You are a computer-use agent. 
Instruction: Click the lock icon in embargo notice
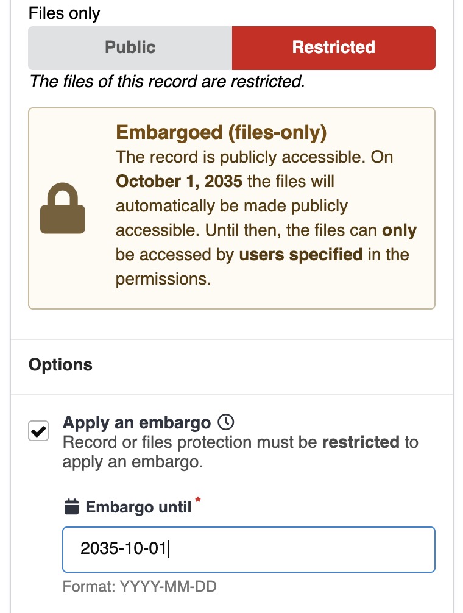(x=63, y=210)
